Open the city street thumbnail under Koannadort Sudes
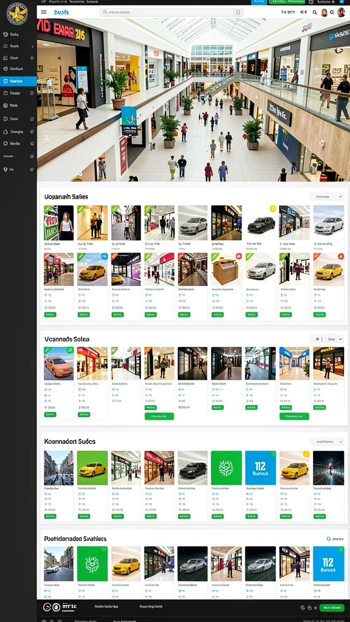 pos(58,468)
